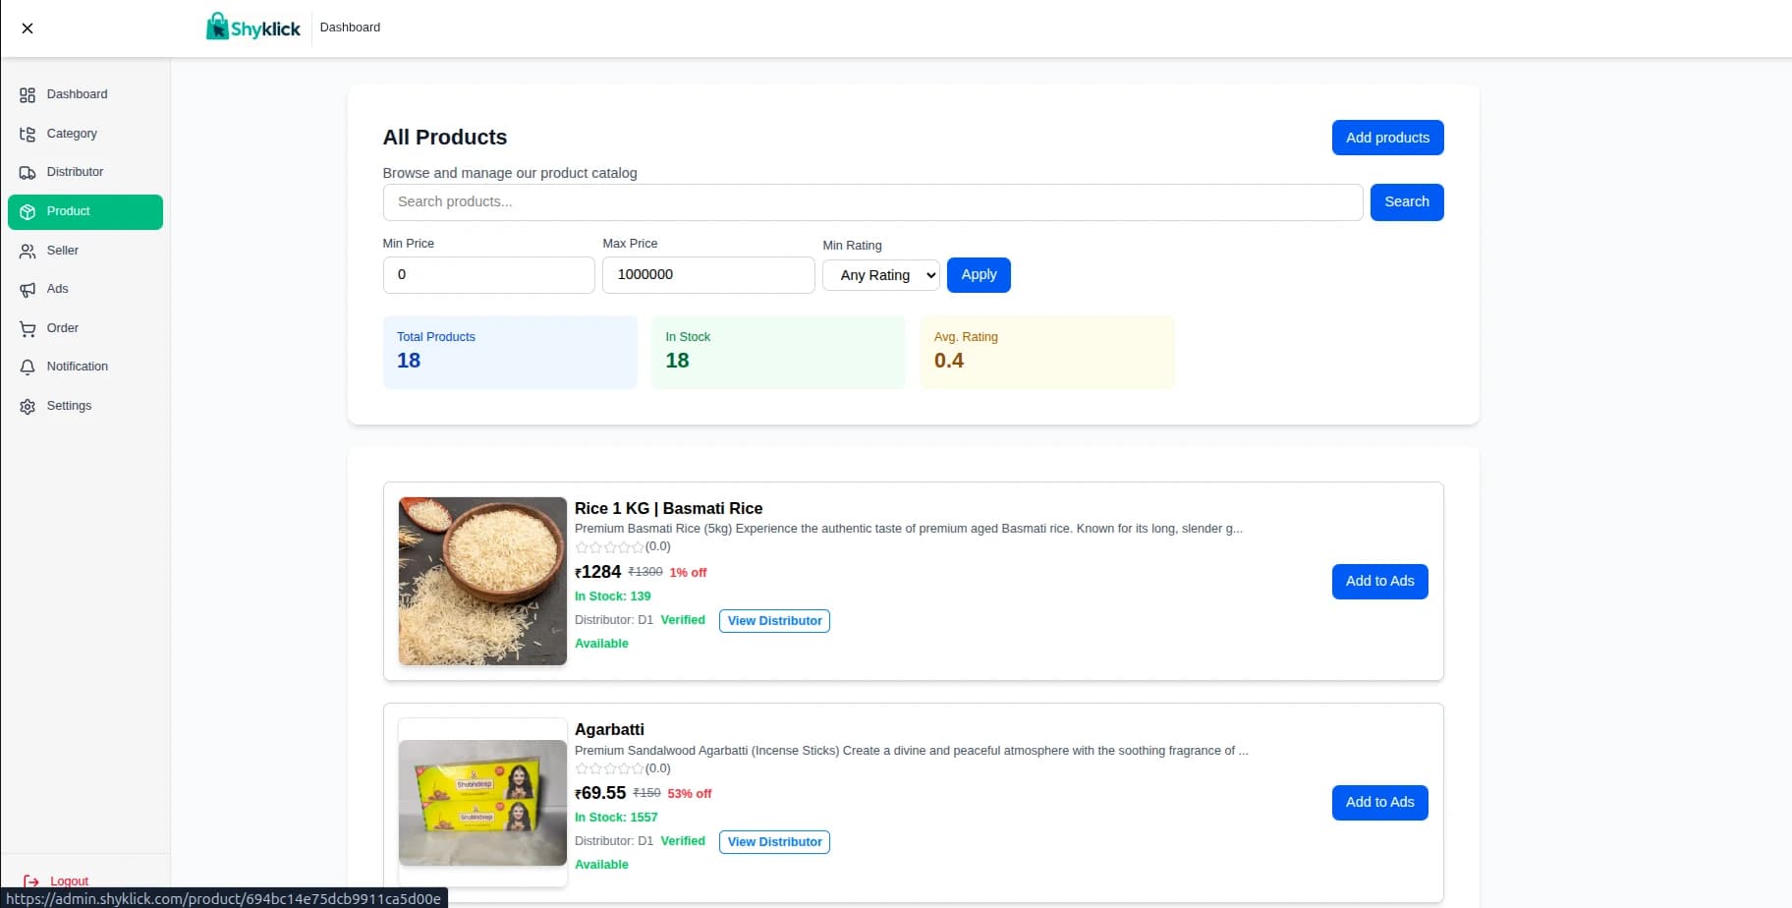Open the Min Rating dropdown

tap(880, 275)
